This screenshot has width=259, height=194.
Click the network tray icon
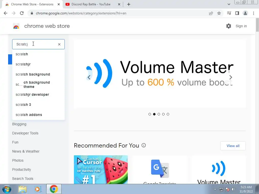(x=221, y=189)
